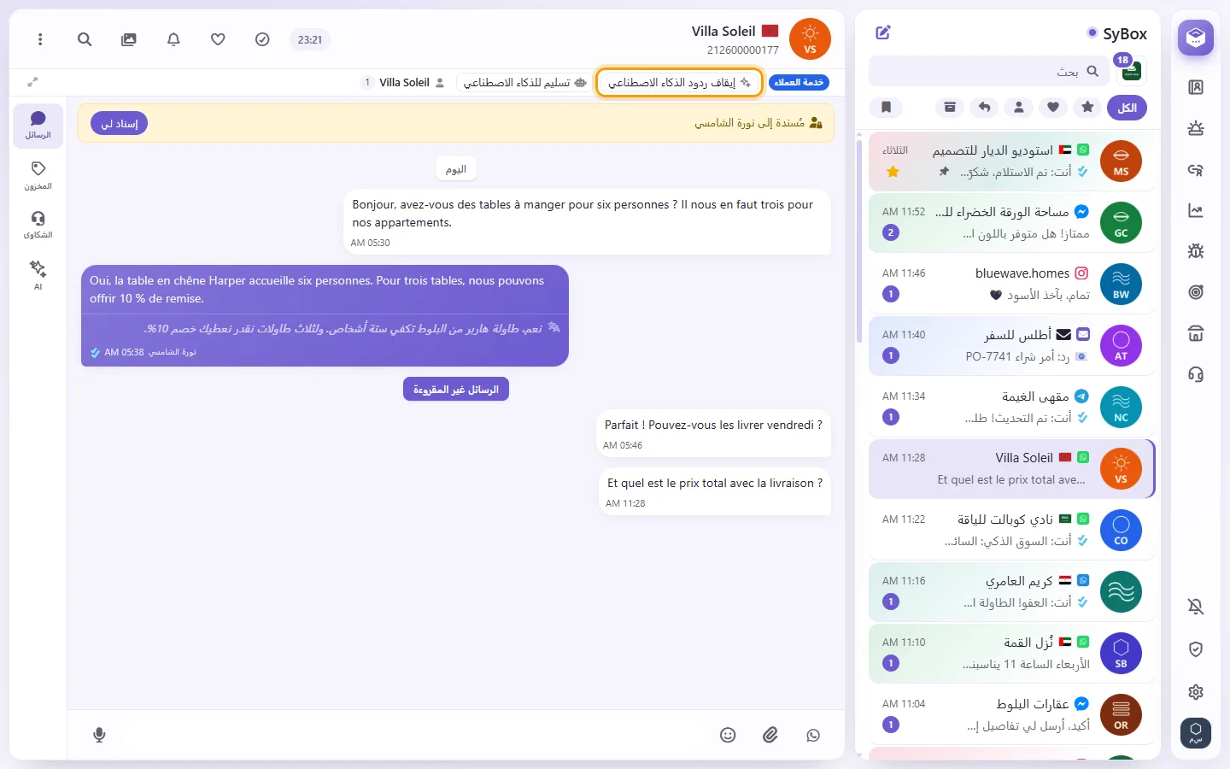The height and width of the screenshot is (769, 1230).
Task: Open the support headset in the sidebar
Action: [x=1196, y=374]
